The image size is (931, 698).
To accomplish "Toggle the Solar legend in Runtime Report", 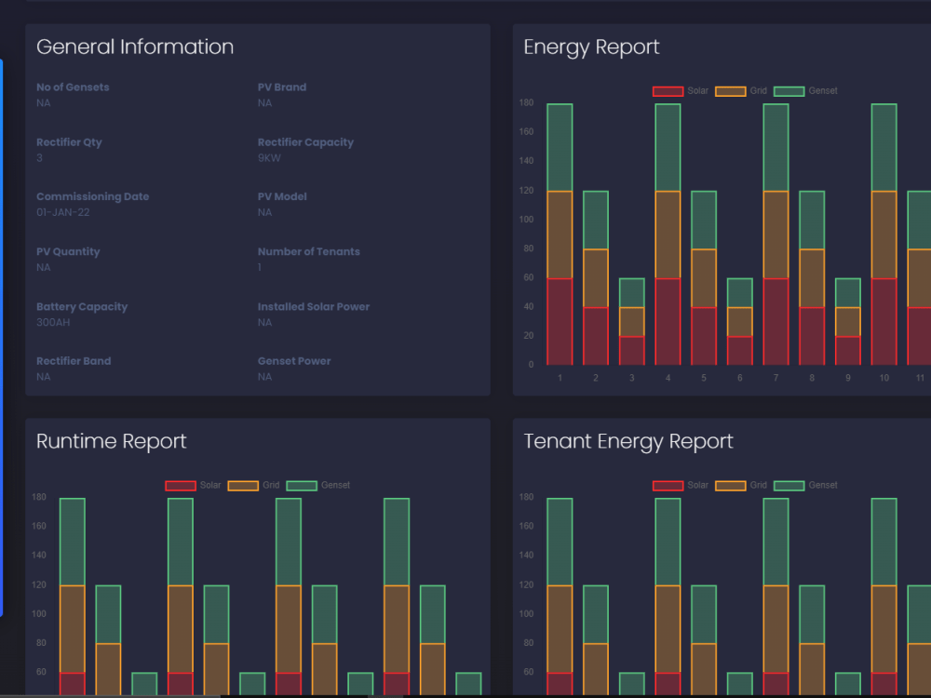I will tap(179, 485).
